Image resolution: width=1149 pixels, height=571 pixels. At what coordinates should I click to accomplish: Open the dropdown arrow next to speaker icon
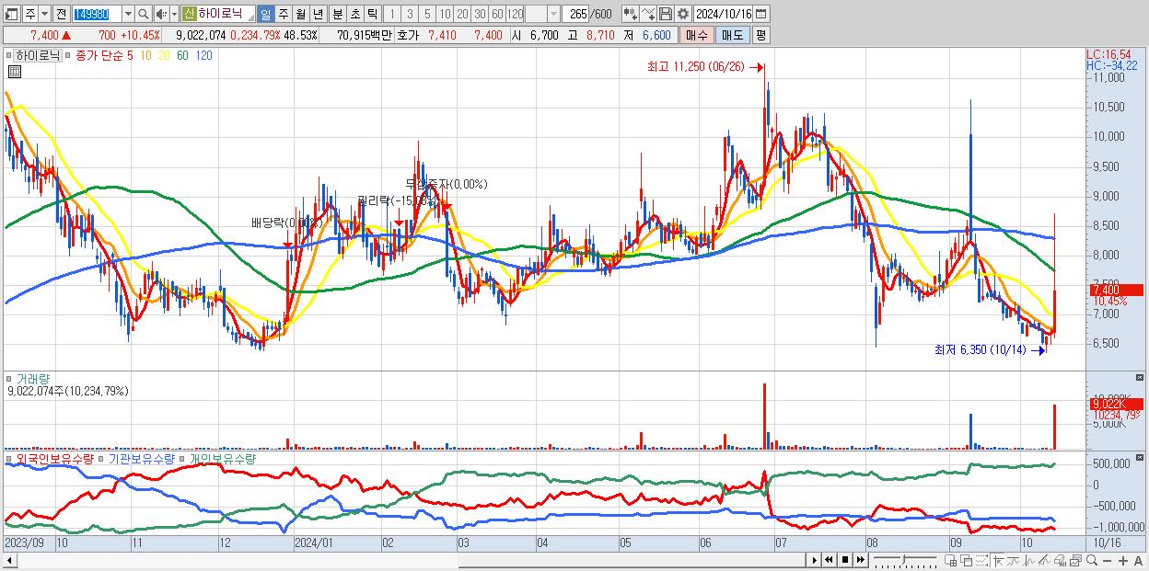[174, 14]
